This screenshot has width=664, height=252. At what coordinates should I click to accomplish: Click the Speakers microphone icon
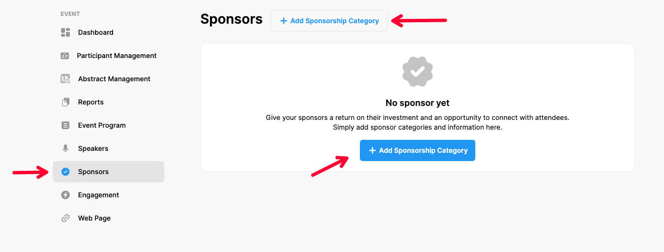tap(65, 148)
